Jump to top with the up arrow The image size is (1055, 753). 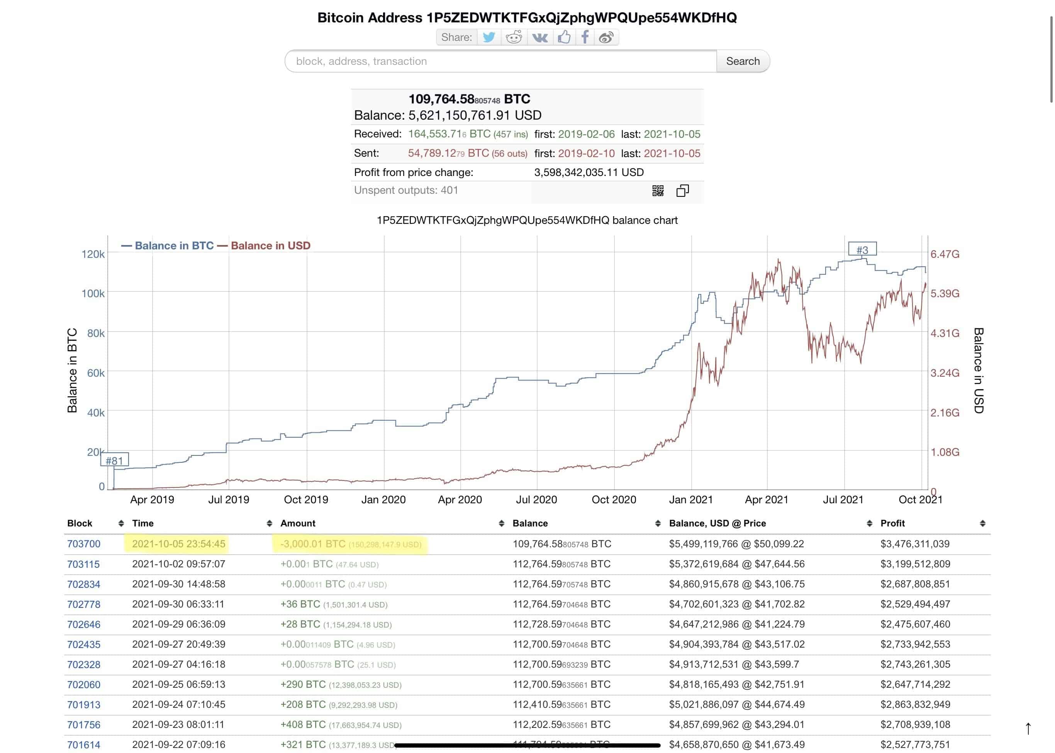pyautogui.click(x=1028, y=728)
